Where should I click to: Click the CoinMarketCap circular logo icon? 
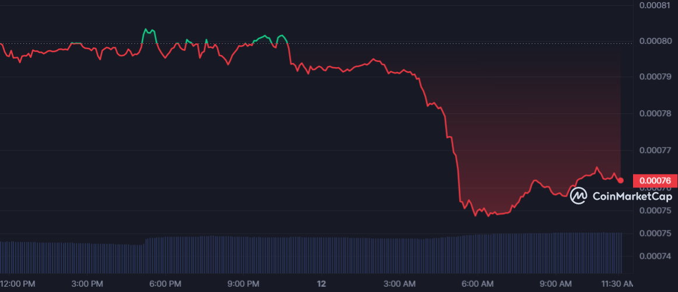click(579, 196)
